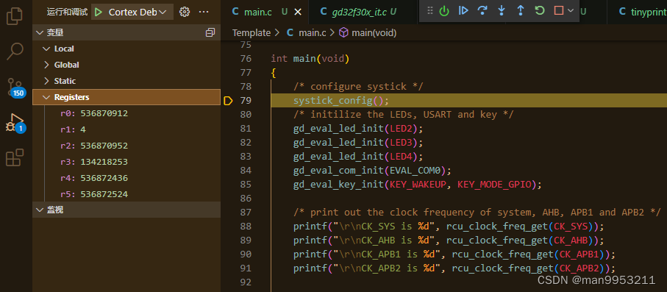Screen dimensions: 667x292
Task: Open the Explorer view in activity bar
Action: point(15,16)
